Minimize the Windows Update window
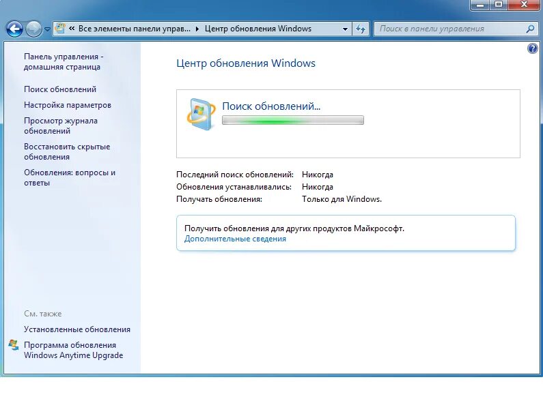The height and width of the screenshot is (416, 543). tap(480, 5)
